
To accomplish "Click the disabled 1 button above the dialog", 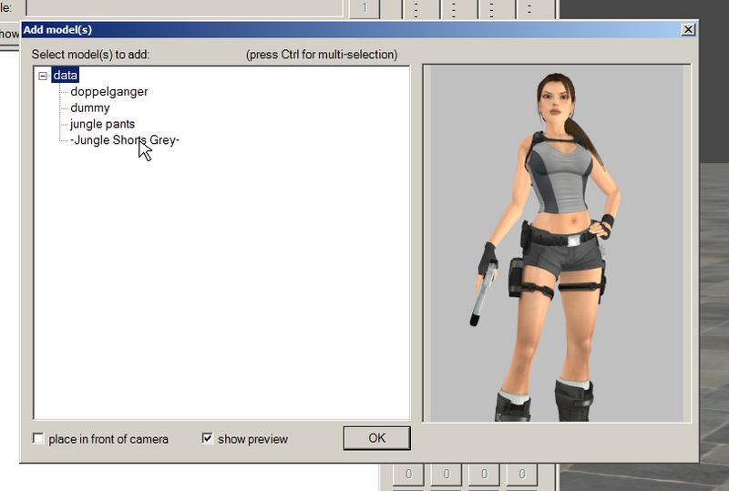I will click(x=364, y=8).
